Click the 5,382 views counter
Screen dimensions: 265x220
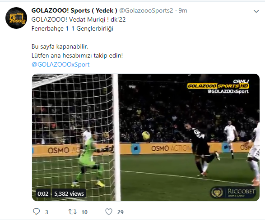pyautogui.click(x=69, y=194)
